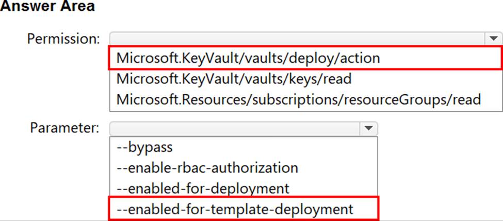Select Microsoft.KeyVault/vaults/keys/read permission
This screenshot has width=503, height=221.
(234, 79)
